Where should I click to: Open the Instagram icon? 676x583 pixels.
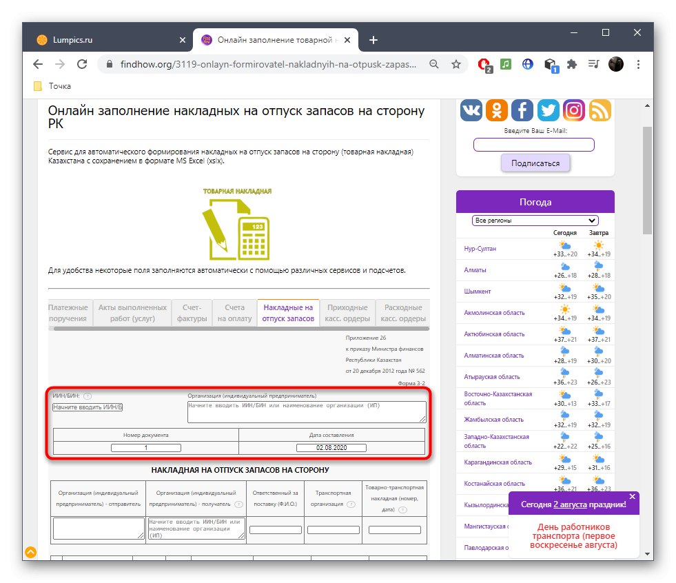[573, 110]
